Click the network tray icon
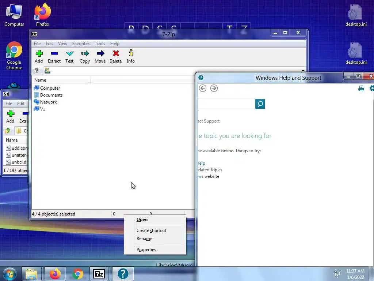The height and width of the screenshot is (281, 374). (337, 274)
